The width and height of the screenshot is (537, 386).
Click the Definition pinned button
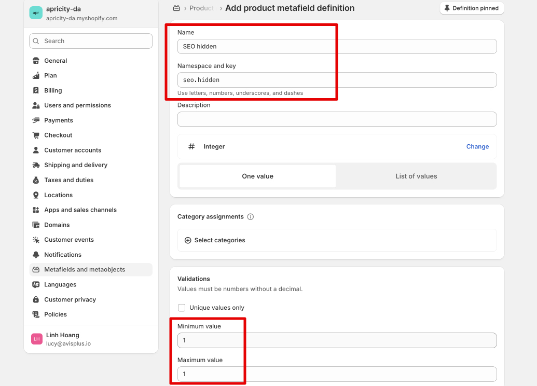pos(471,8)
